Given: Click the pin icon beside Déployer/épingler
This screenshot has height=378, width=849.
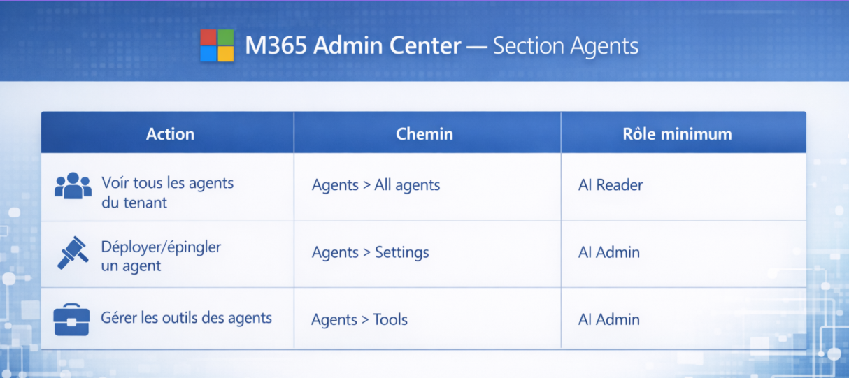Looking at the screenshot, I should (x=72, y=253).
